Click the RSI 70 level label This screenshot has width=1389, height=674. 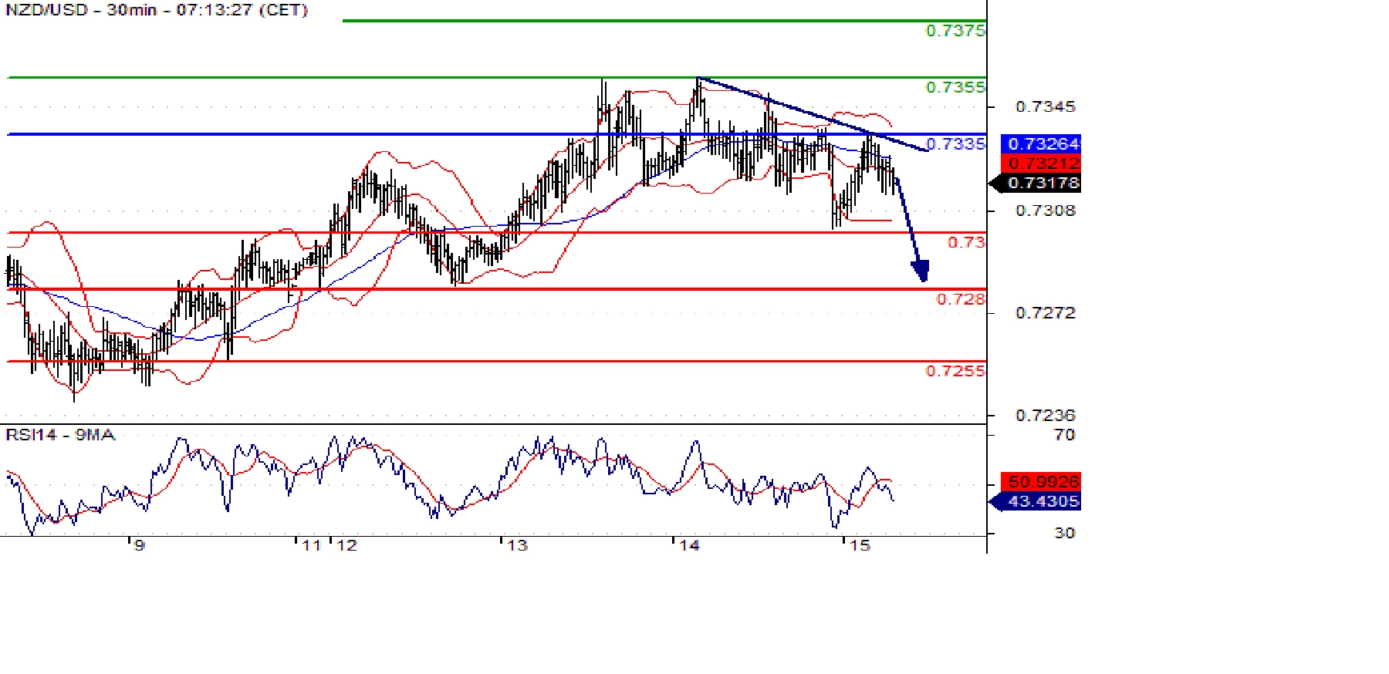tap(1065, 435)
